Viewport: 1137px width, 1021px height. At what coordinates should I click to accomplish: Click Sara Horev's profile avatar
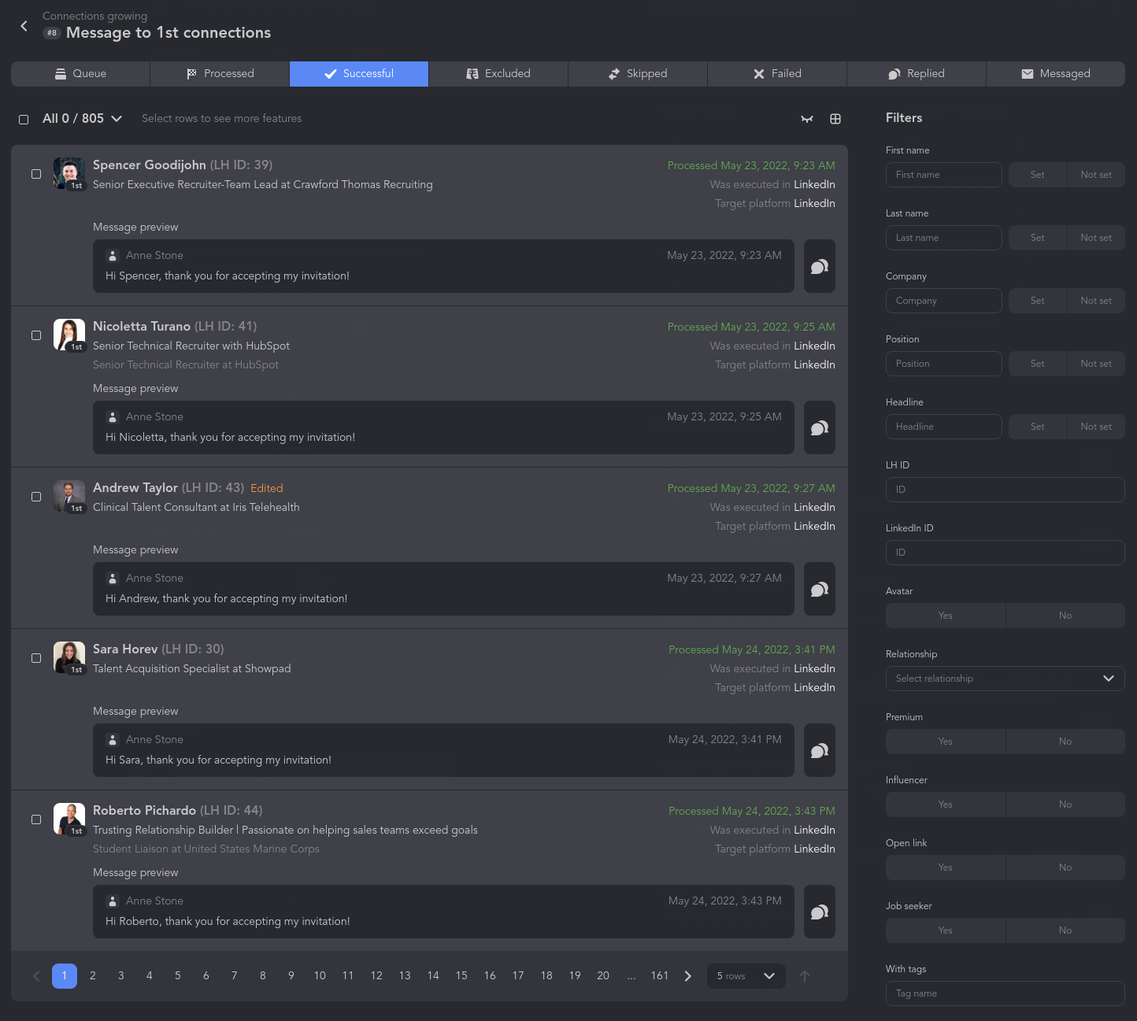point(69,657)
